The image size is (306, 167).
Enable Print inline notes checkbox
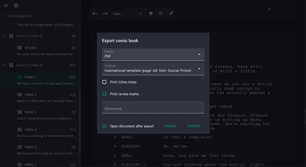(x=104, y=82)
